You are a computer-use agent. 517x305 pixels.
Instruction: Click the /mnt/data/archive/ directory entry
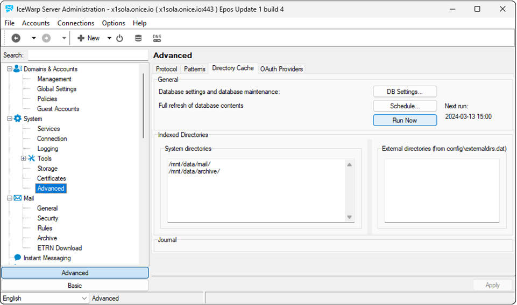pos(194,171)
